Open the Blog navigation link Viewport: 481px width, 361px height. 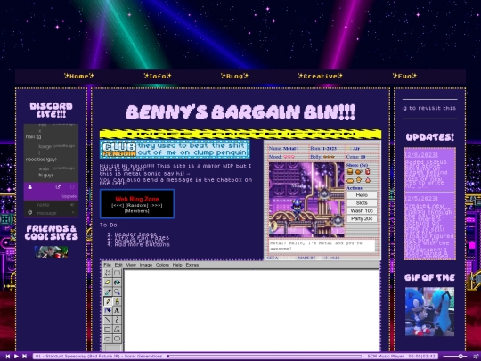[234, 76]
